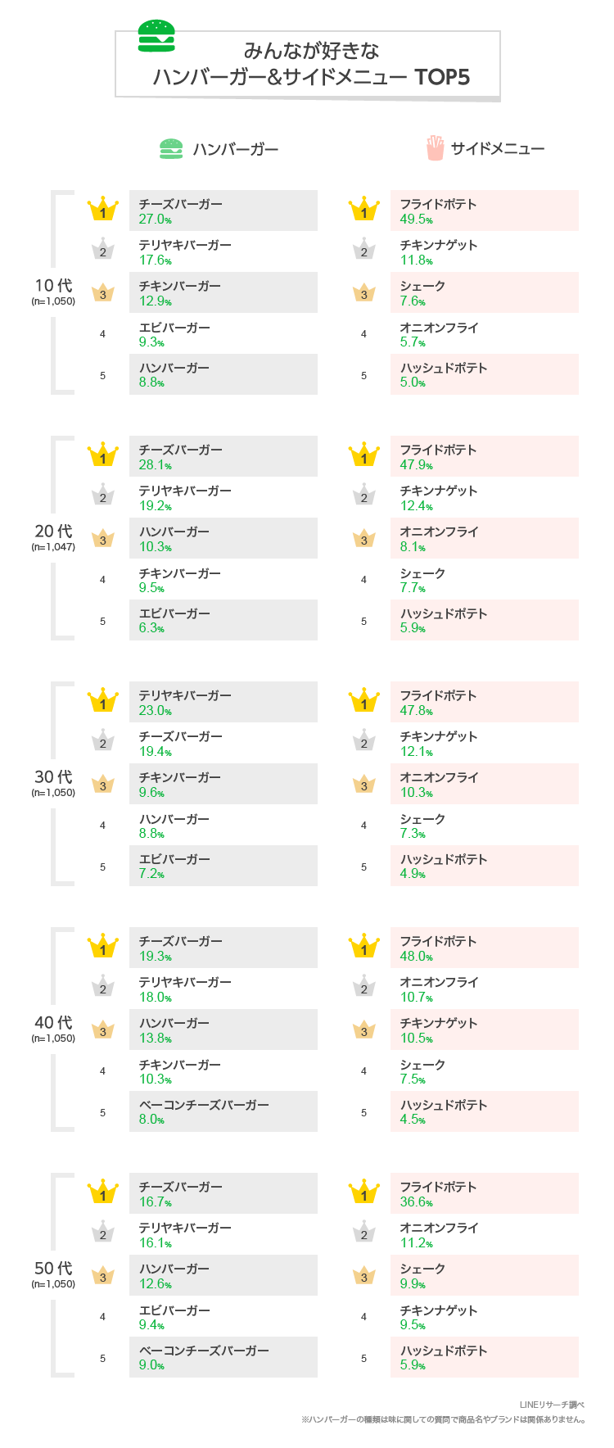Click the title みんなが好きな TOP5 banner

coord(308,64)
